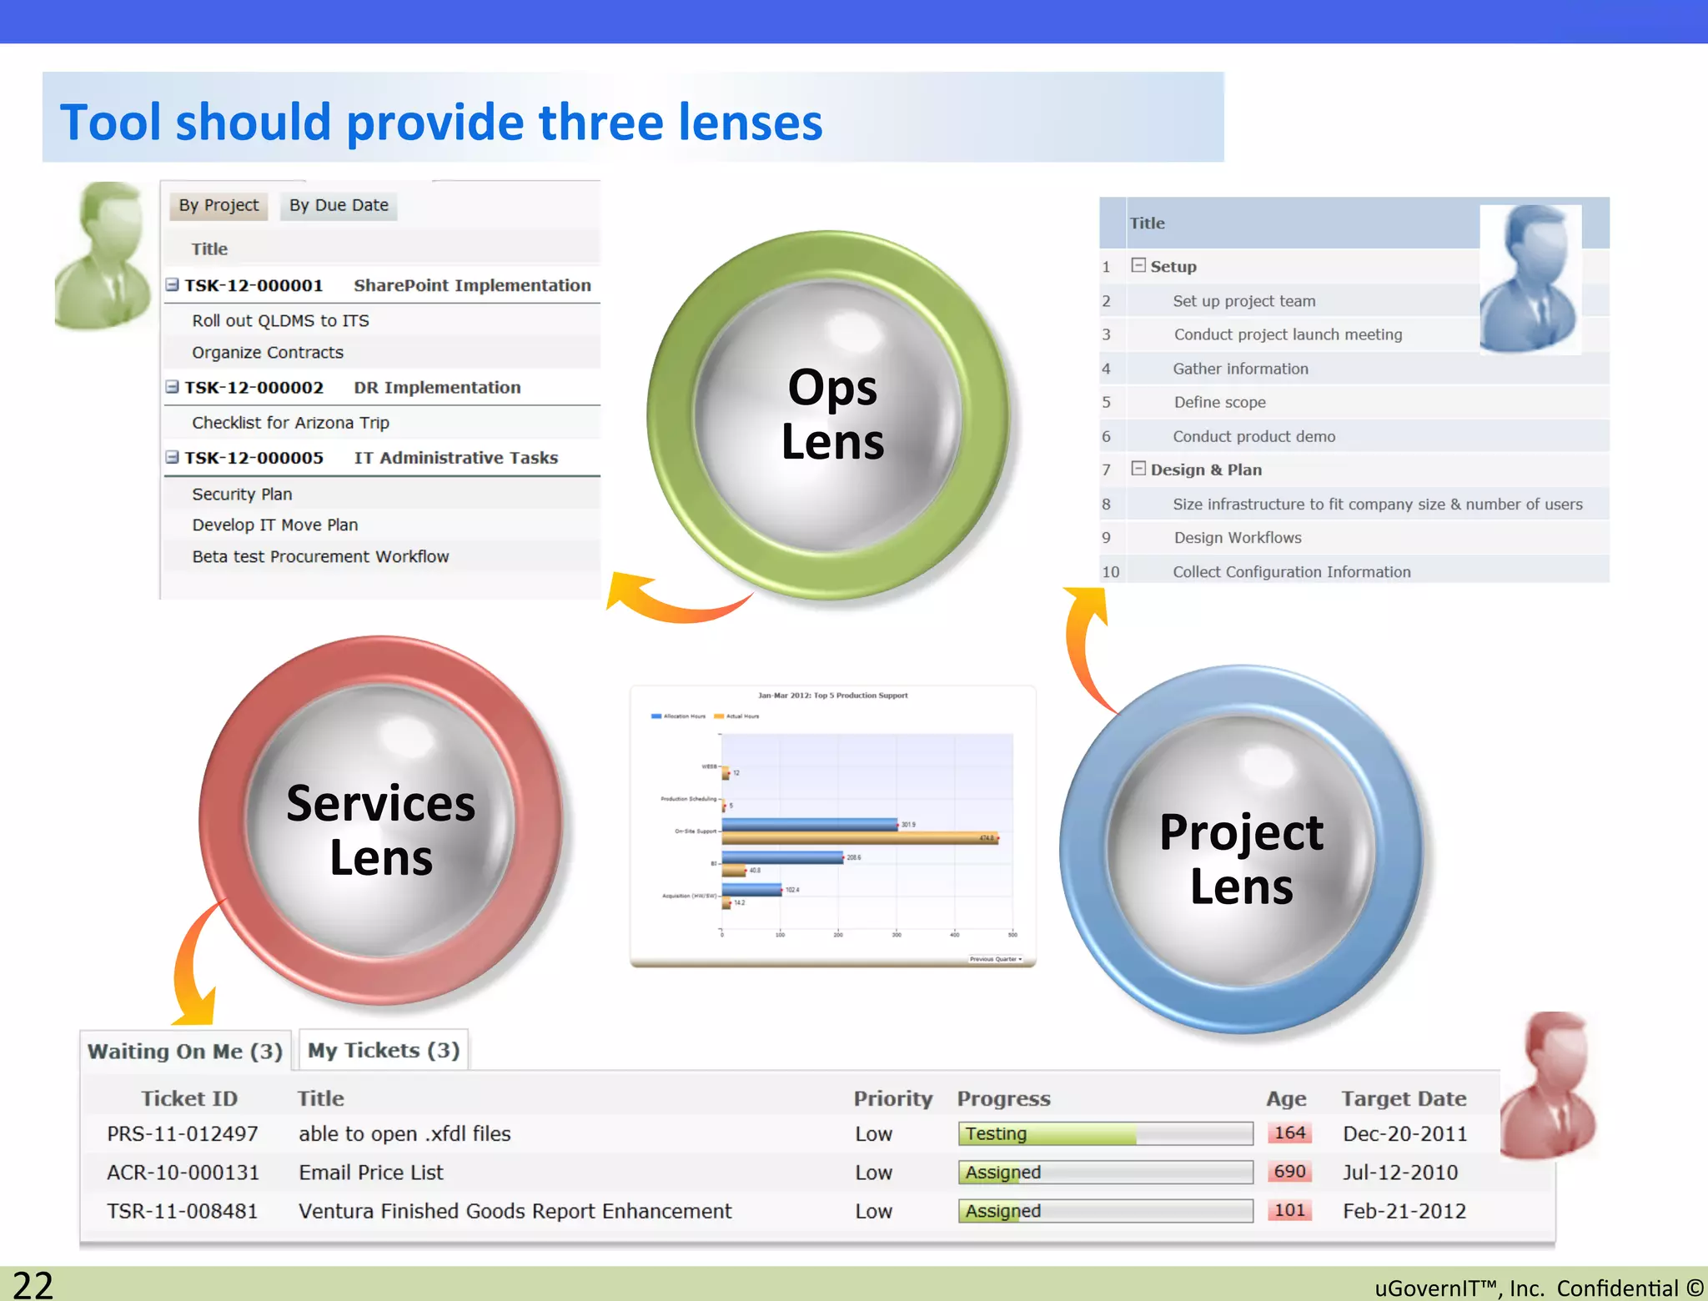Click the Title header in Ops task list
Screen dimensions: 1708x1301
[x=209, y=249]
